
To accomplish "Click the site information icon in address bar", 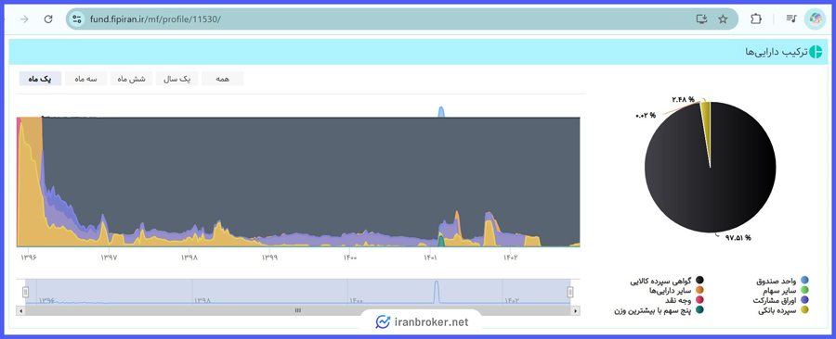I will pyautogui.click(x=77, y=19).
